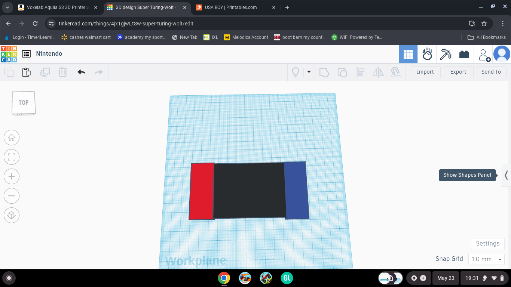Expand the shapes panel chevron

coord(506,175)
